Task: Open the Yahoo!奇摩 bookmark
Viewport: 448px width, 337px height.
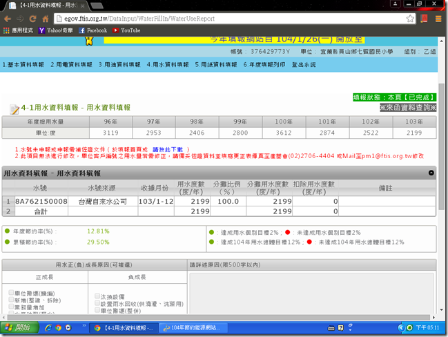Action: pos(56,30)
